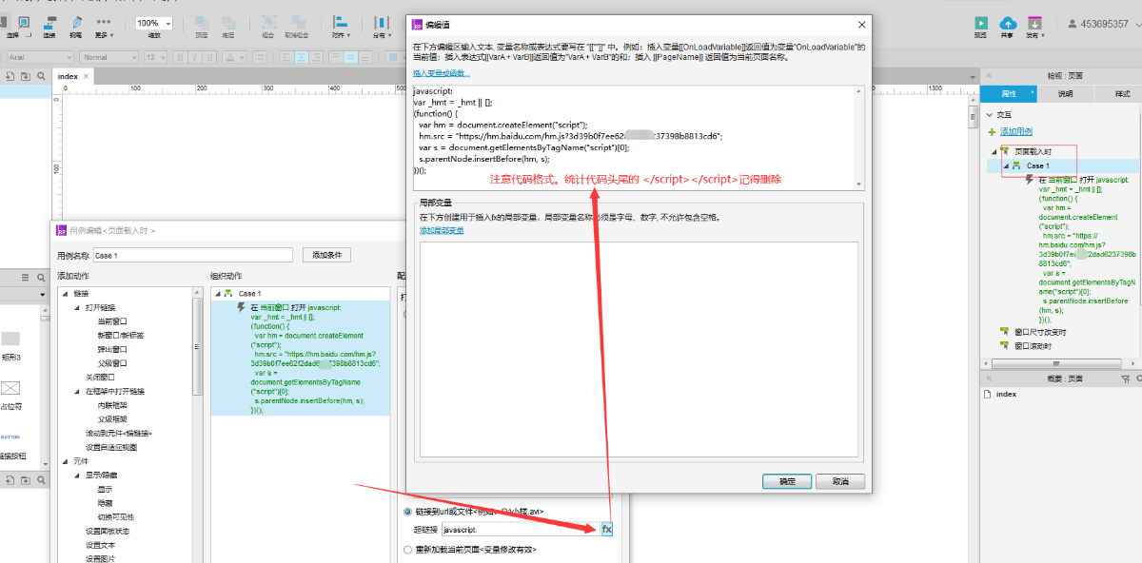Viewport: 1142px width, 563px height.
Task: Click the group (组合) icon
Action: click(x=269, y=22)
